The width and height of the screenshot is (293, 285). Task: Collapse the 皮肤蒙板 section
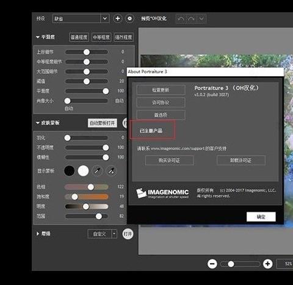[x=38, y=123]
